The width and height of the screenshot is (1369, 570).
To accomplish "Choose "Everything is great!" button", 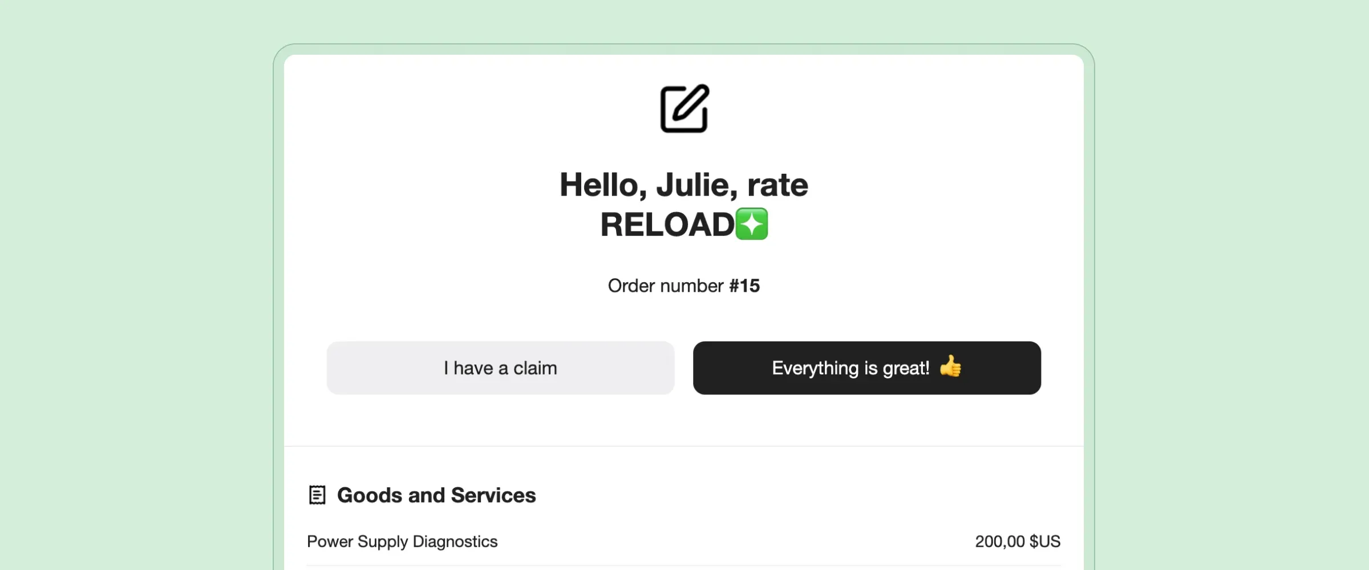I will (x=866, y=368).
